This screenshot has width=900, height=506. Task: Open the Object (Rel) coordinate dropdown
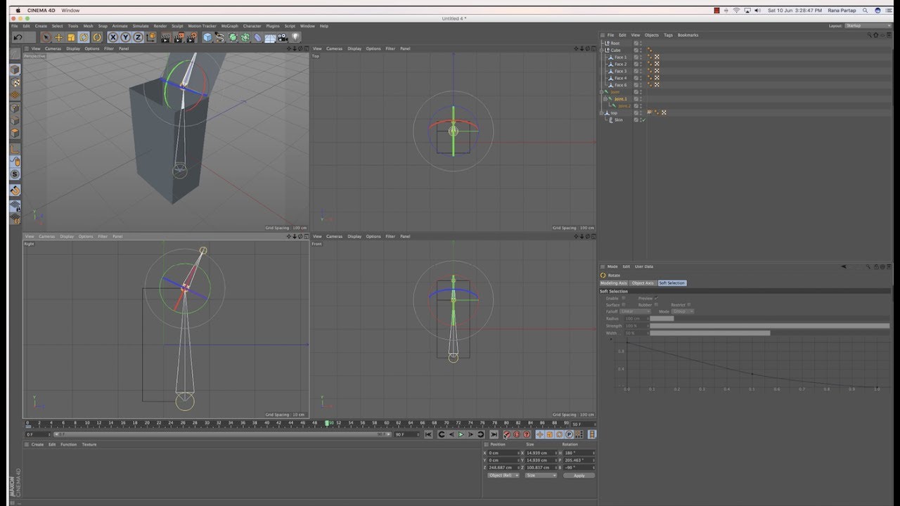(x=503, y=476)
